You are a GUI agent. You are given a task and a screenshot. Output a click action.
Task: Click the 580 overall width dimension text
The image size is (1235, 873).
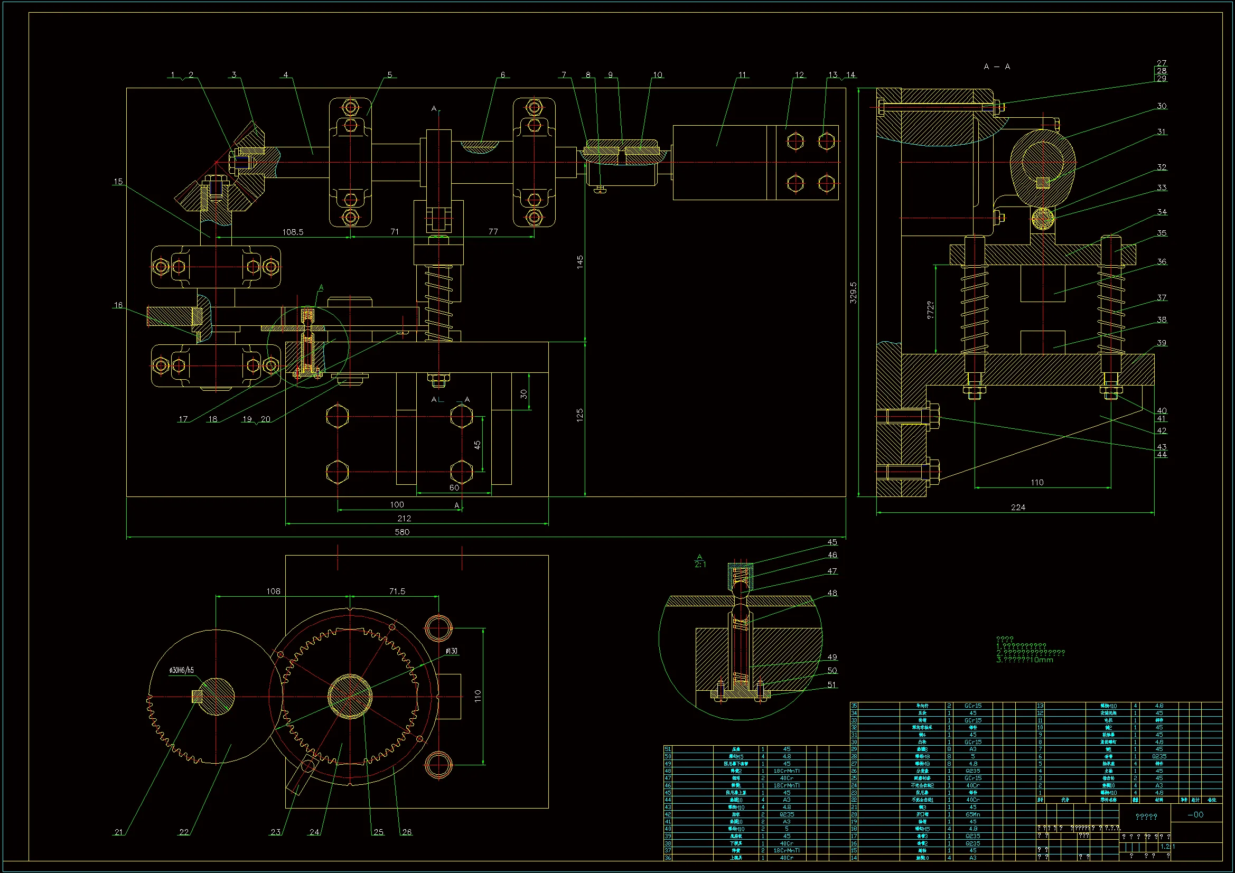[402, 532]
